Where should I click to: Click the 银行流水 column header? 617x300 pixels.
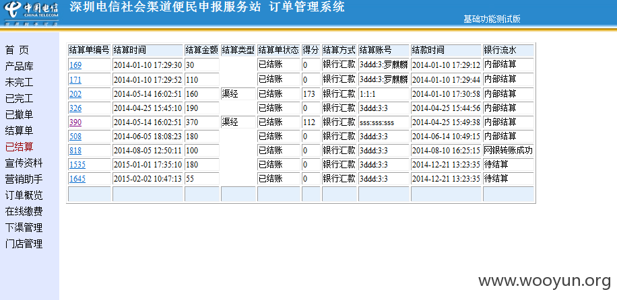[509, 50]
